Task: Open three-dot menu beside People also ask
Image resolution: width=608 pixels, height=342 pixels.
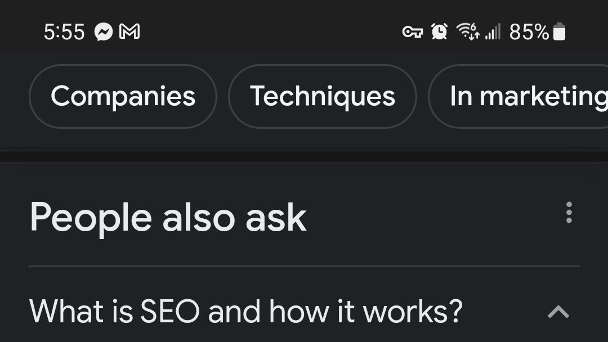Action: point(569,212)
